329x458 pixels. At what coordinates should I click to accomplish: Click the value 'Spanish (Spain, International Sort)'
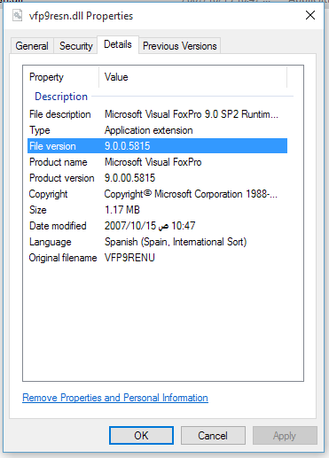pos(176,242)
